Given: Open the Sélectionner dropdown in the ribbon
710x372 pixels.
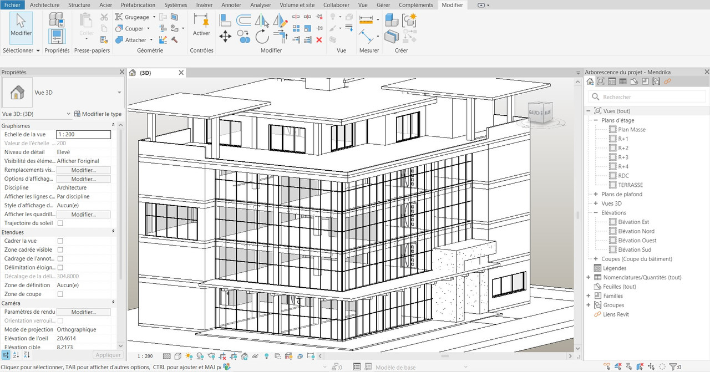Looking at the screenshot, I should tap(22, 50).
